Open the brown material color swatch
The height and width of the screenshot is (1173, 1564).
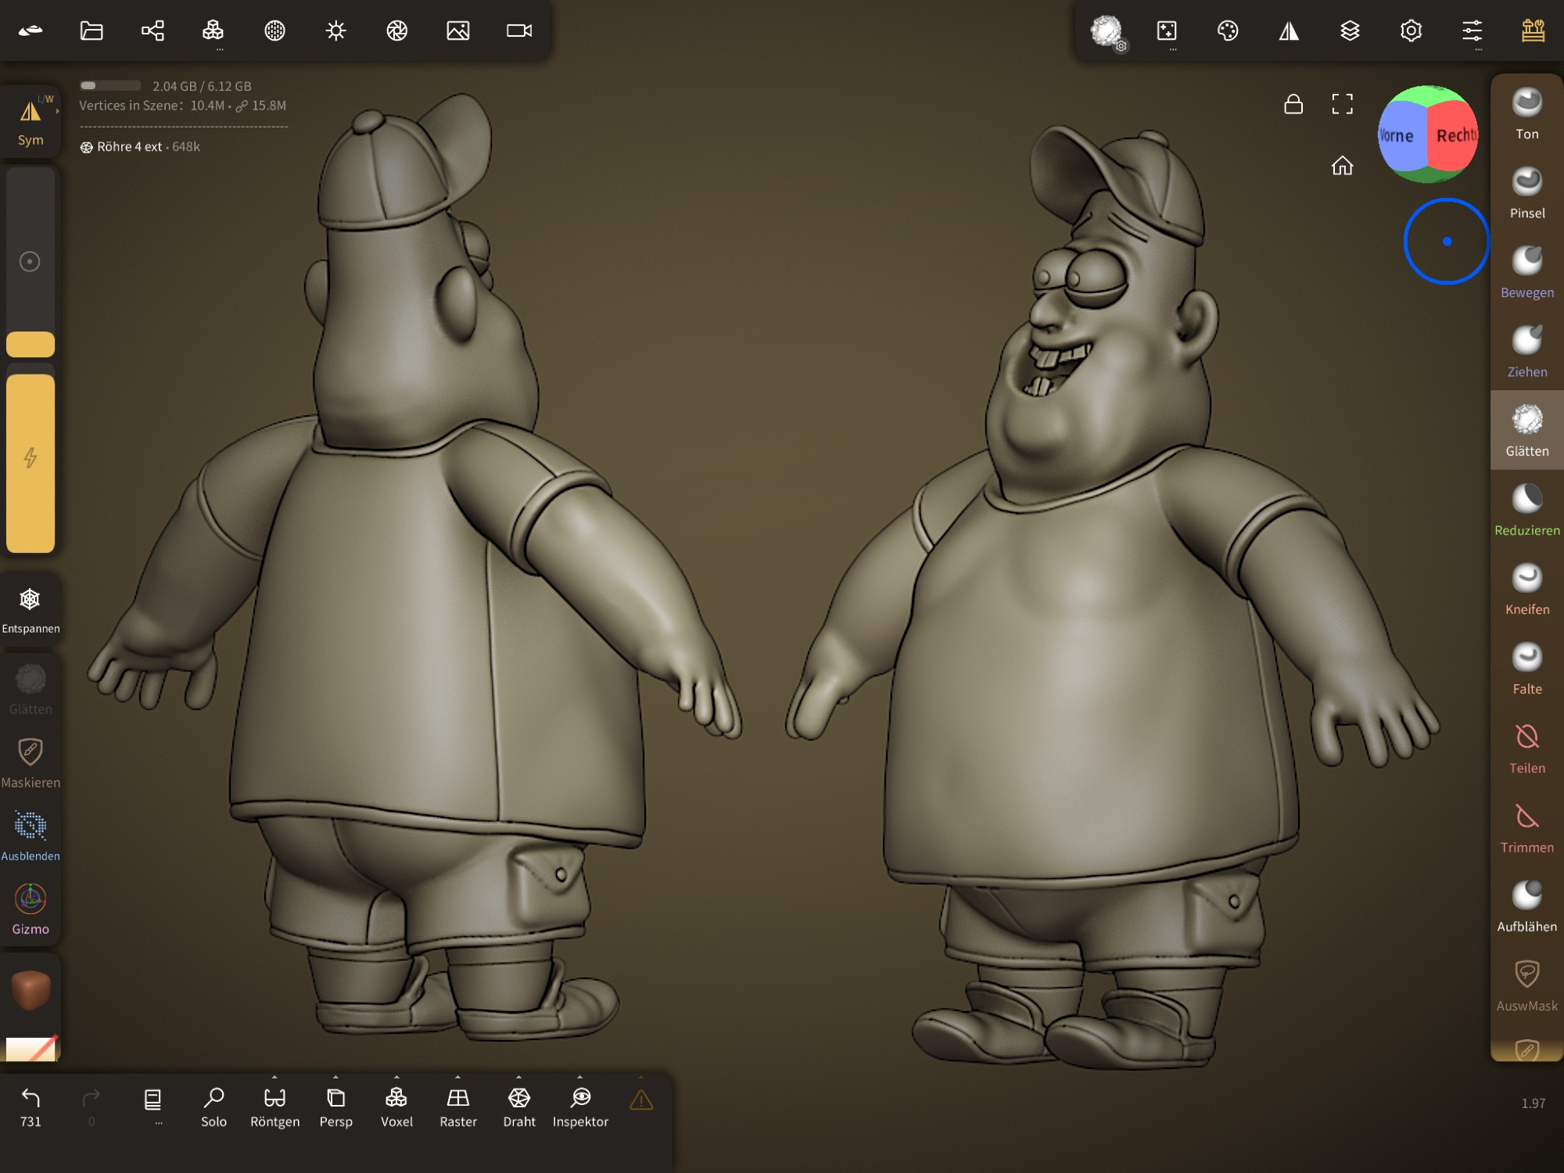pos(30,990)
